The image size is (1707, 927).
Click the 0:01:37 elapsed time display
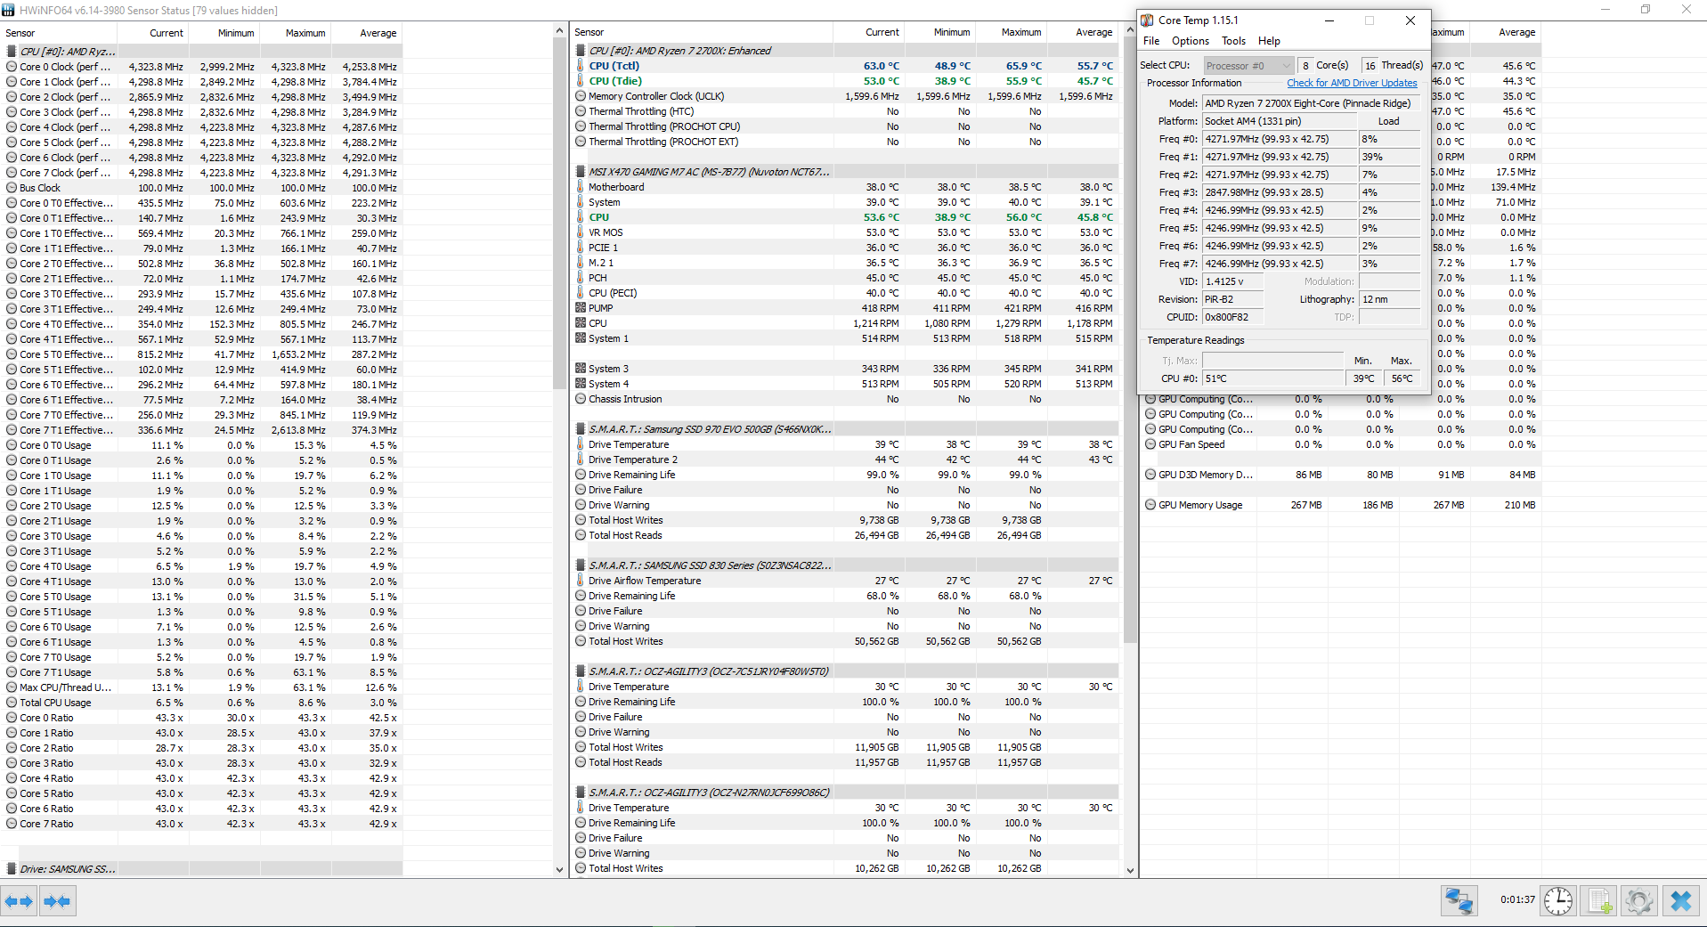[1517, 900]
